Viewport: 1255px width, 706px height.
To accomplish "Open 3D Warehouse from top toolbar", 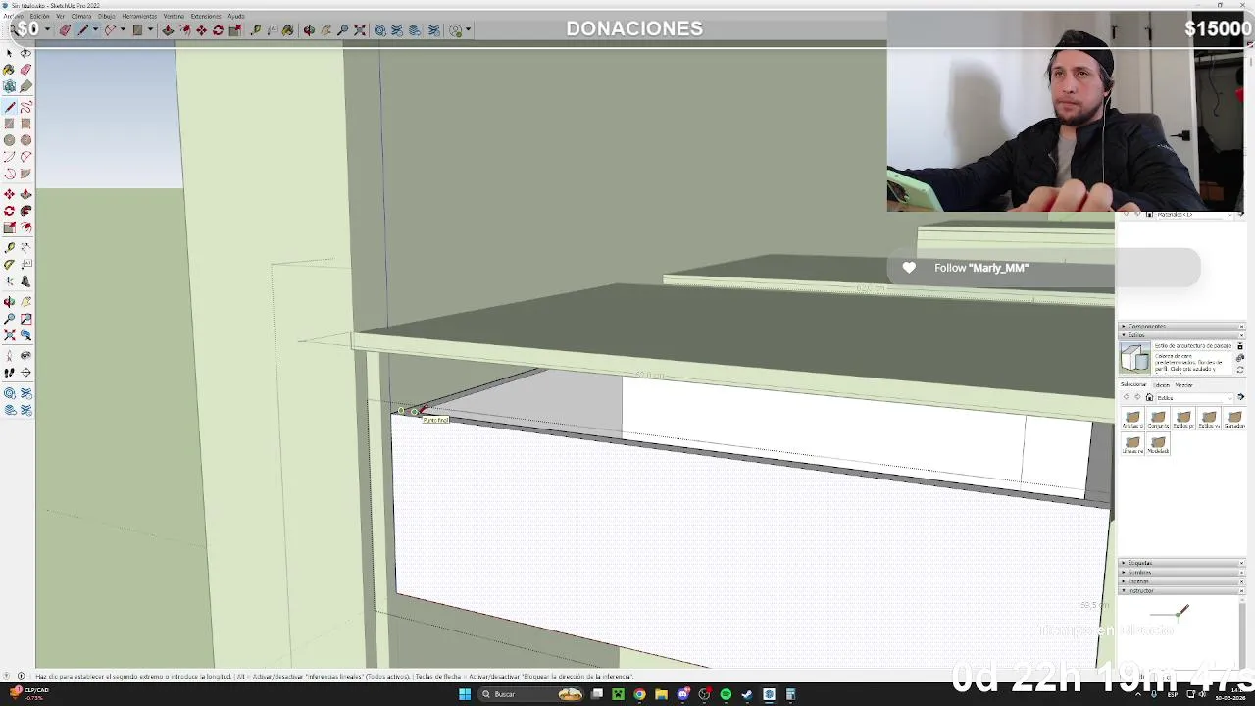I will tap(379, 30).
